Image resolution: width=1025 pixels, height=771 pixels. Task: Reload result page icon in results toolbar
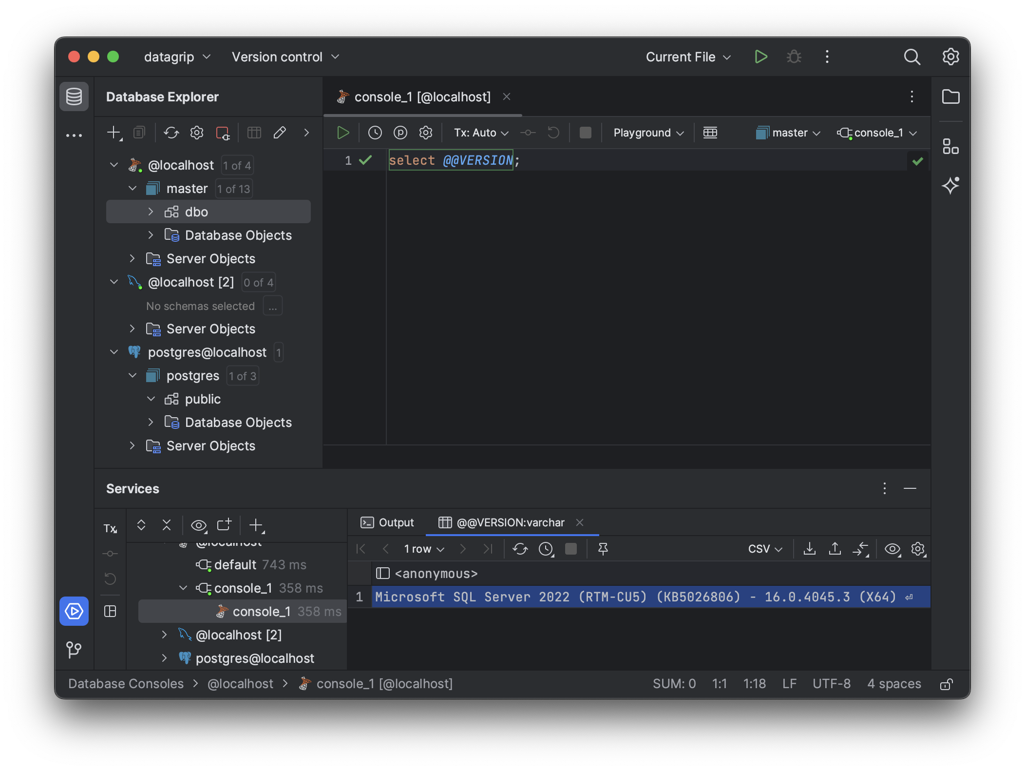pyautogui.click(x=520, y=549)
